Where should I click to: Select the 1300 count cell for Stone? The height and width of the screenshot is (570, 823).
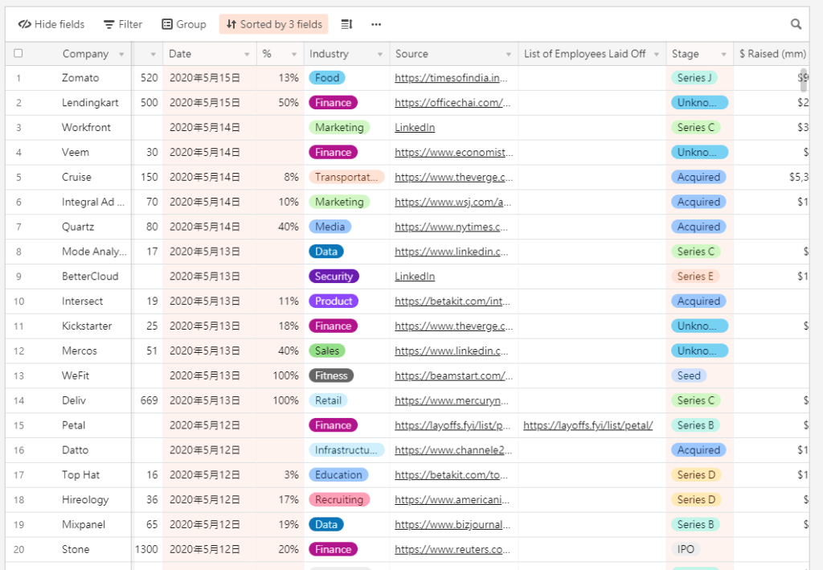pyautogui.click(x=146, y=549)
